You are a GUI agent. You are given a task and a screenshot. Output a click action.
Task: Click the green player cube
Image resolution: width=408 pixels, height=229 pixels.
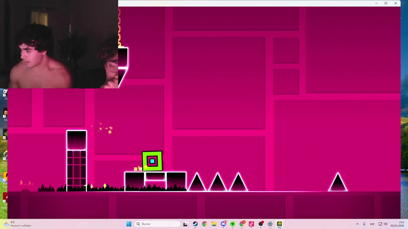click(x=152, y=161)
